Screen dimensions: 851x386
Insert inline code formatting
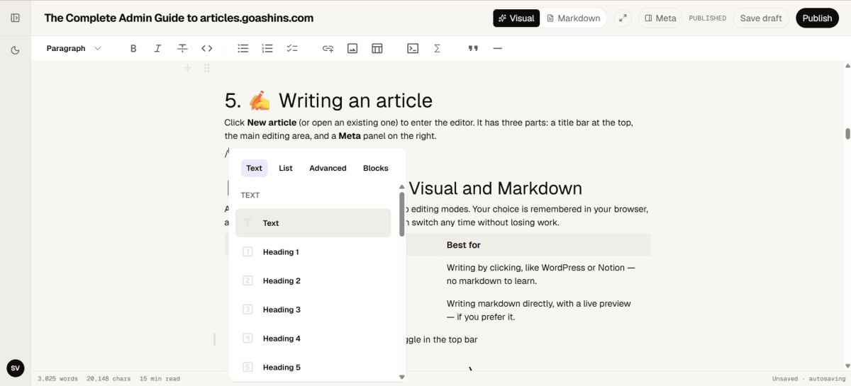click(206, 48)
